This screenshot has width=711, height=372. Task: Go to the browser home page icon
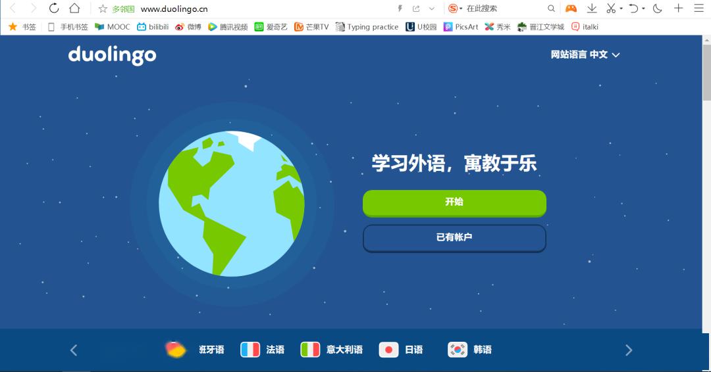(x=74, y=8)
